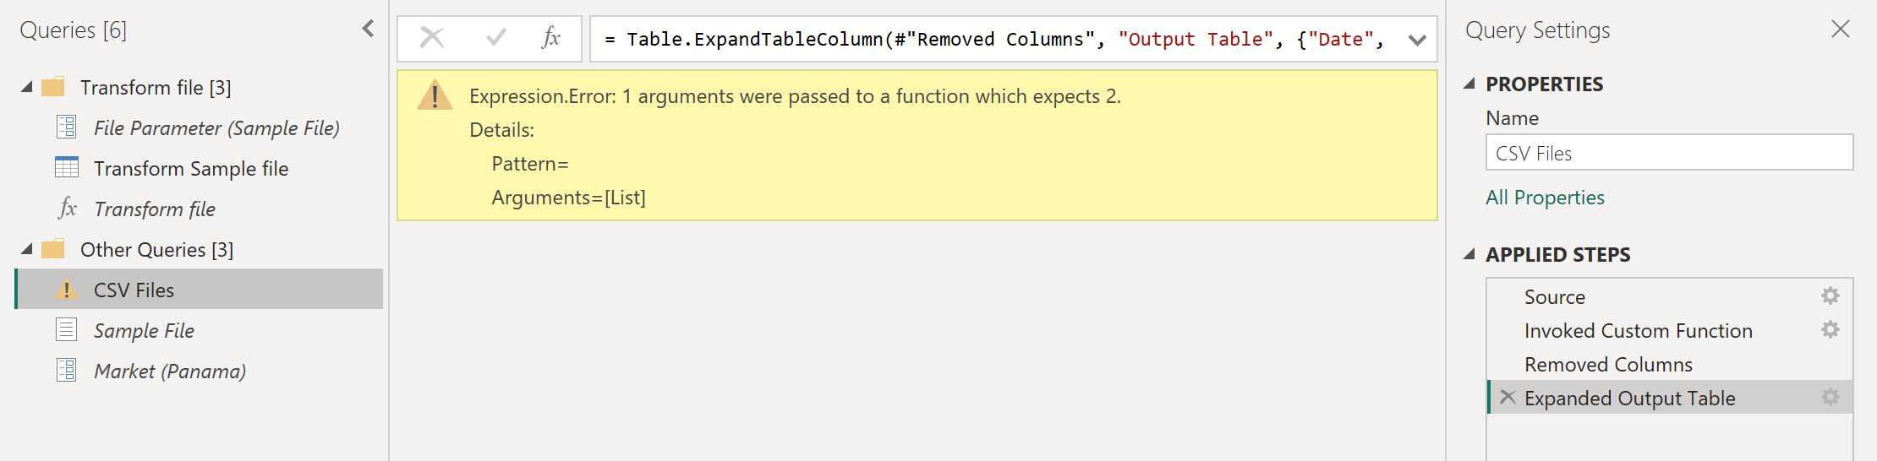Collapse the Queries pane with the chevron

368,29
